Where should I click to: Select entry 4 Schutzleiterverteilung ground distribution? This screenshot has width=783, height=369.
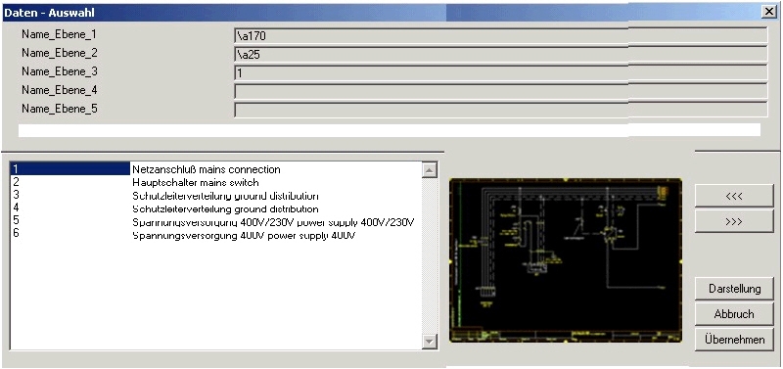tap(215, 208)
